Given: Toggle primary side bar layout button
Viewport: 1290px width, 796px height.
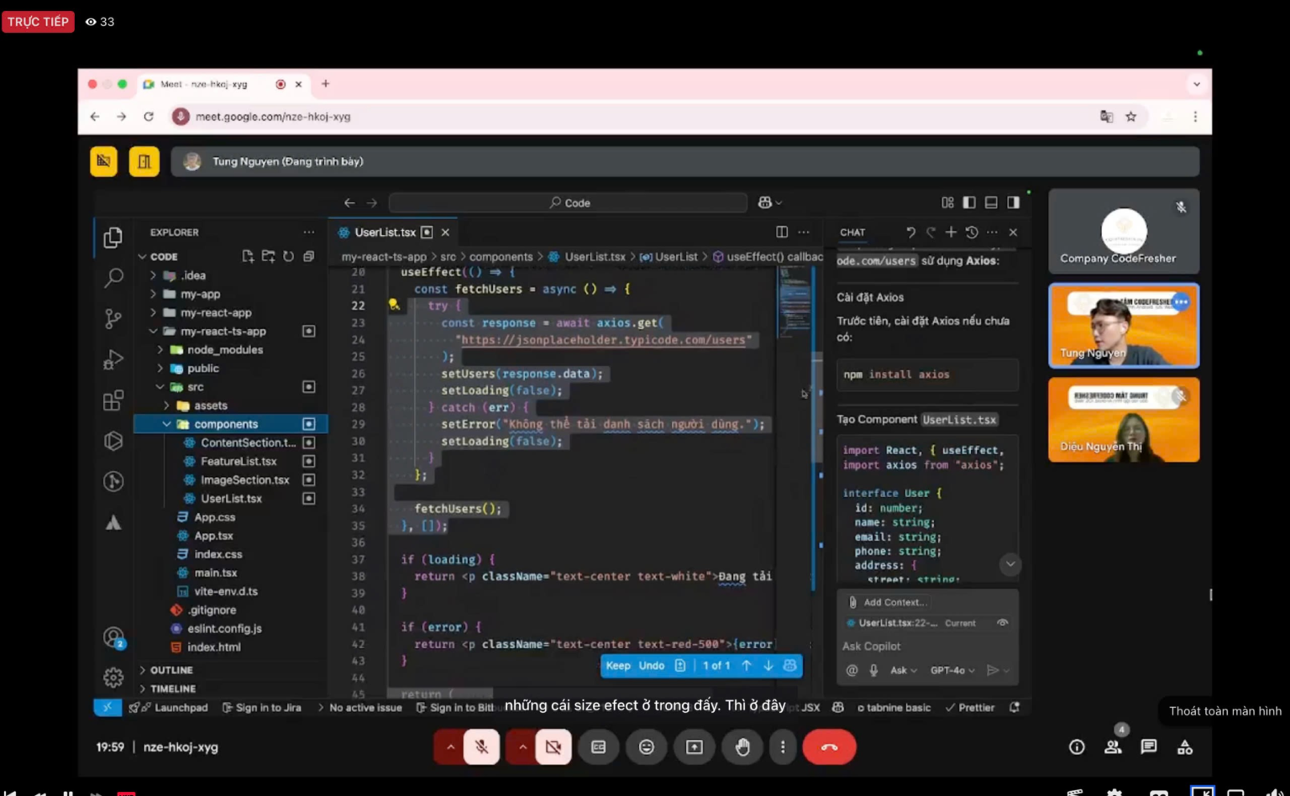Looking at the screenshot, I should click(x=969, y=202).
